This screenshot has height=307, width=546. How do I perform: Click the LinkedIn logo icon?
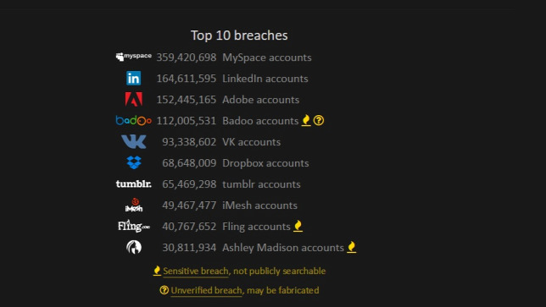[x=134, y=78]
